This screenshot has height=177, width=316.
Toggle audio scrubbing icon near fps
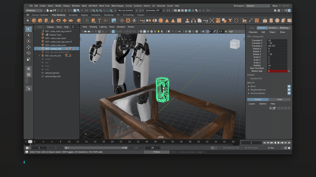(286, 148)
